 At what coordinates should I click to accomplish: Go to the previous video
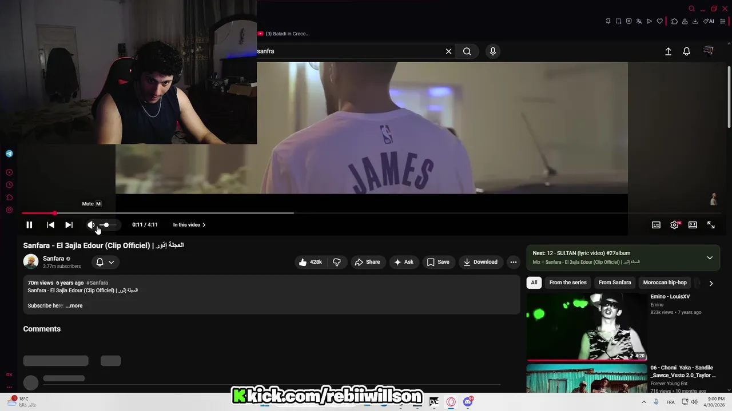pyautogui.click(x=50, y=225)
